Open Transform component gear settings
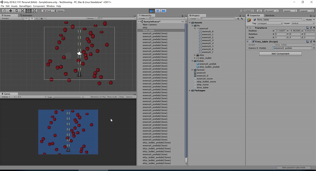 pos(314,28)
